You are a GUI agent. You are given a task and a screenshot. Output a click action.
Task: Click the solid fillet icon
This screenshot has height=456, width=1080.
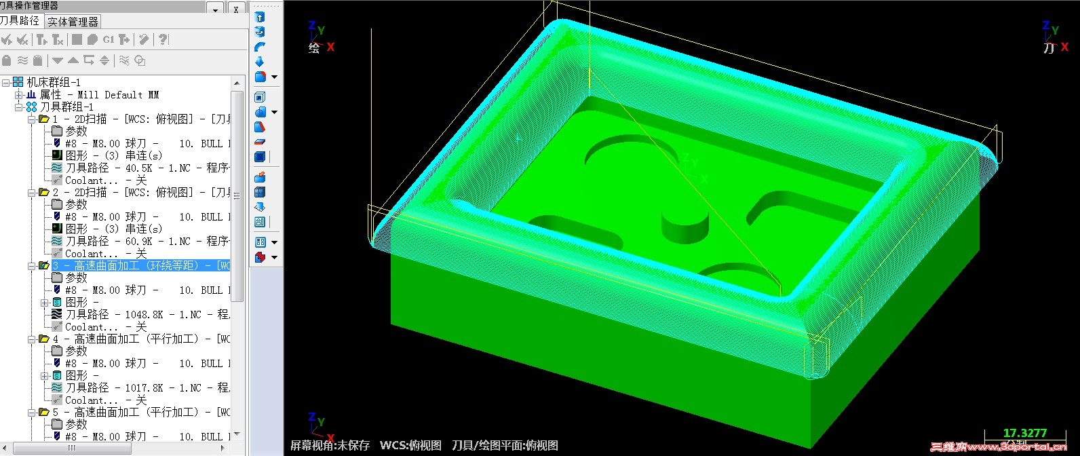[260, 77]
